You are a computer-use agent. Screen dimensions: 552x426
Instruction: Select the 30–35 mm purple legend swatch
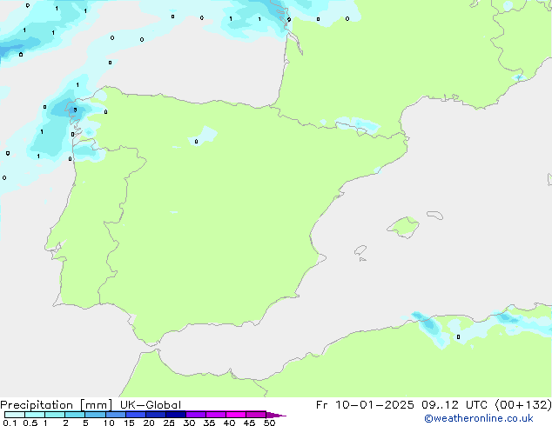pyautogui.click(x=196, y=415)
